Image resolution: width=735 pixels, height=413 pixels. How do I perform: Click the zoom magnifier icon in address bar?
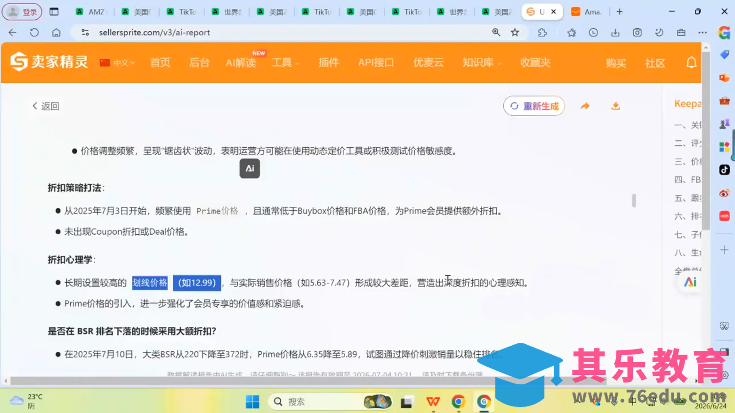click(496, 32)
